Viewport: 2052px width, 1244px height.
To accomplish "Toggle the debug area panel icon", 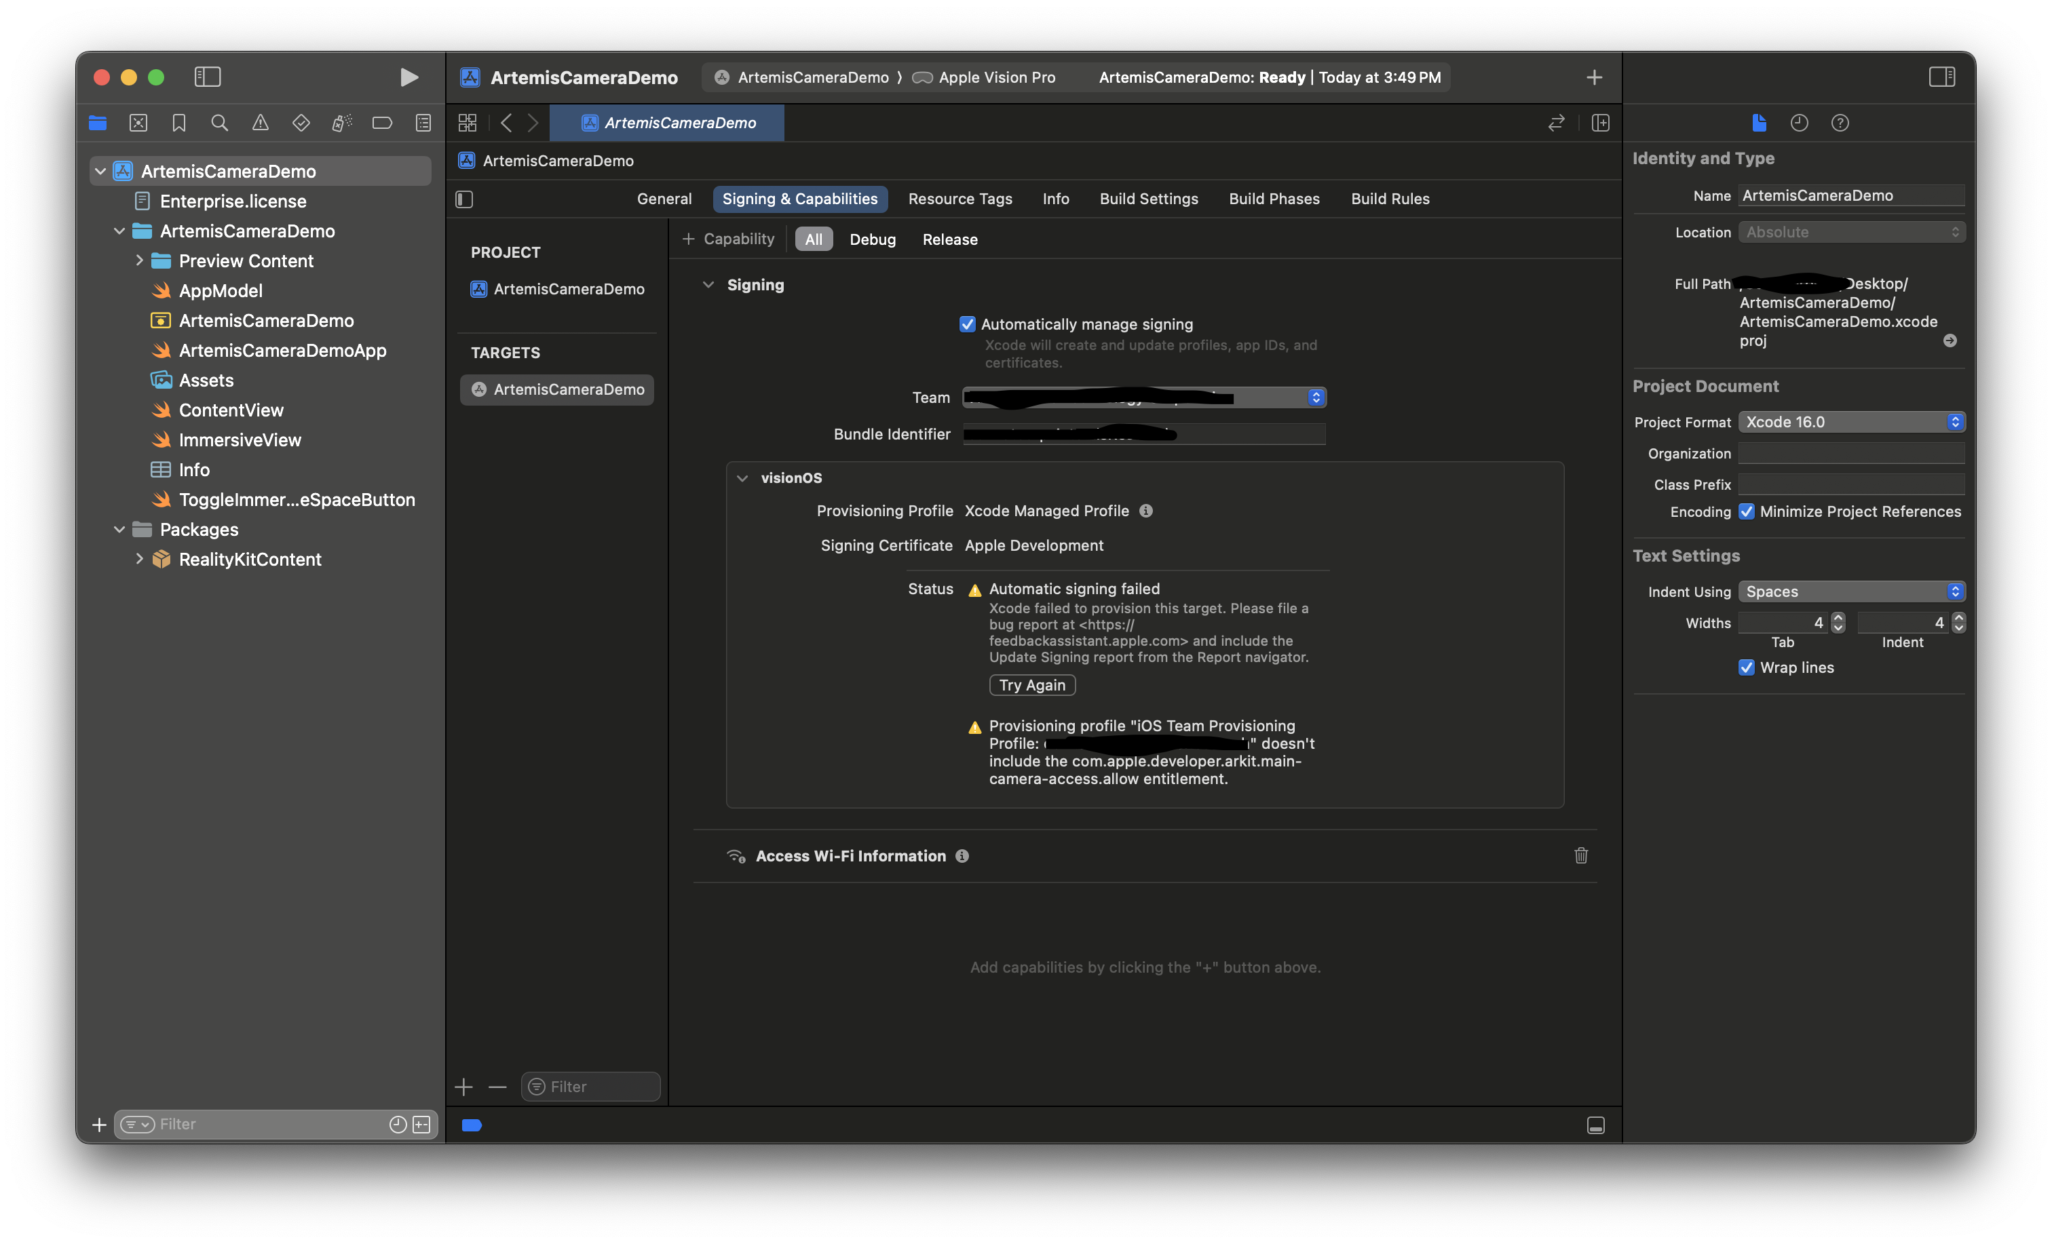I will point(1595,1126).
